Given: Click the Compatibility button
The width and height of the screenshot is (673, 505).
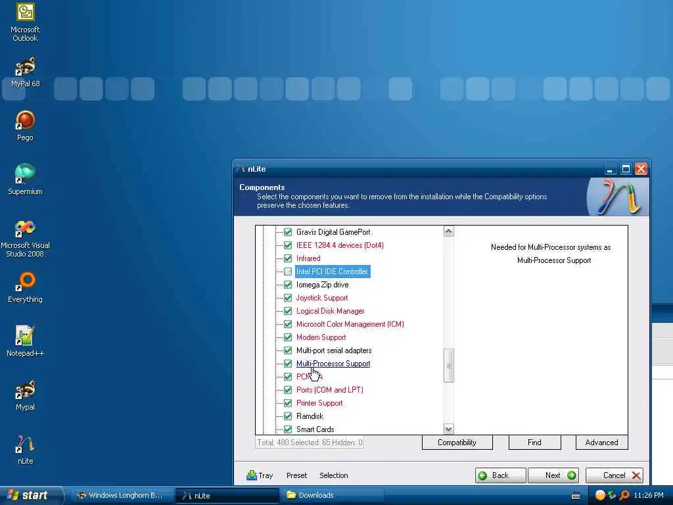Looking at the screenshot, I should point(457,443).
